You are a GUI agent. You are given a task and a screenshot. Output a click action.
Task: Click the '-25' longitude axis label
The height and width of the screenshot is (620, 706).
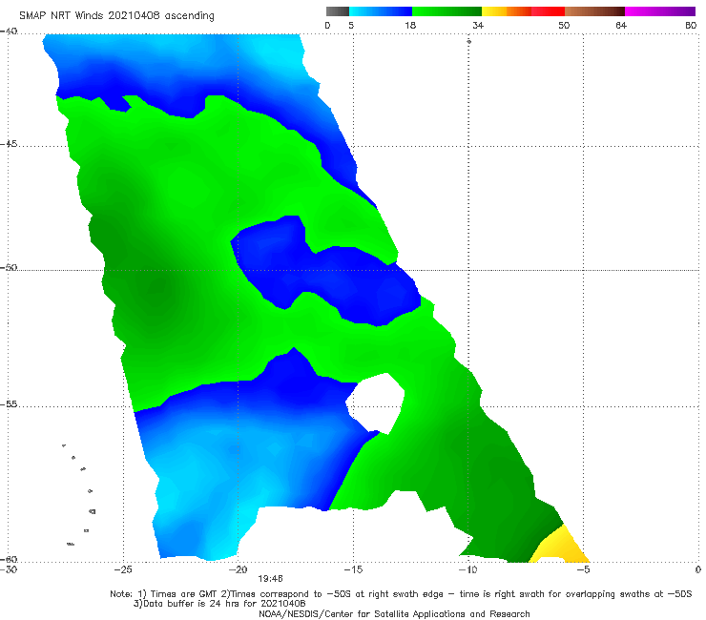tap(123, 569)
